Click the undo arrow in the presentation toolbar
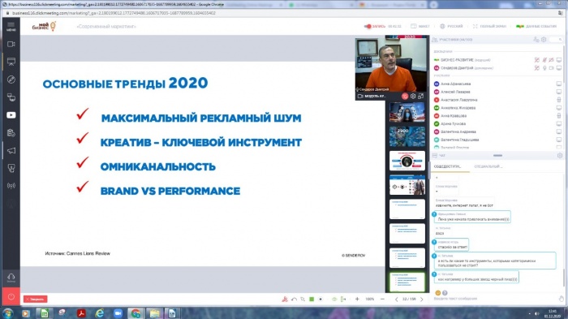The image size is (568, 319). [294, 299]
